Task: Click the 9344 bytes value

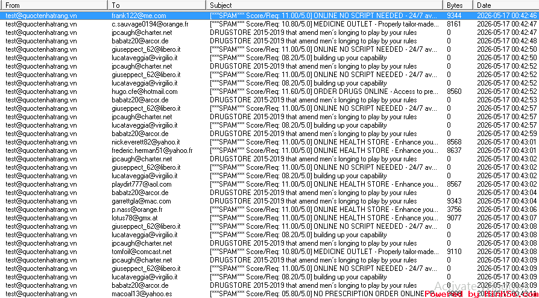Action: 454,16
